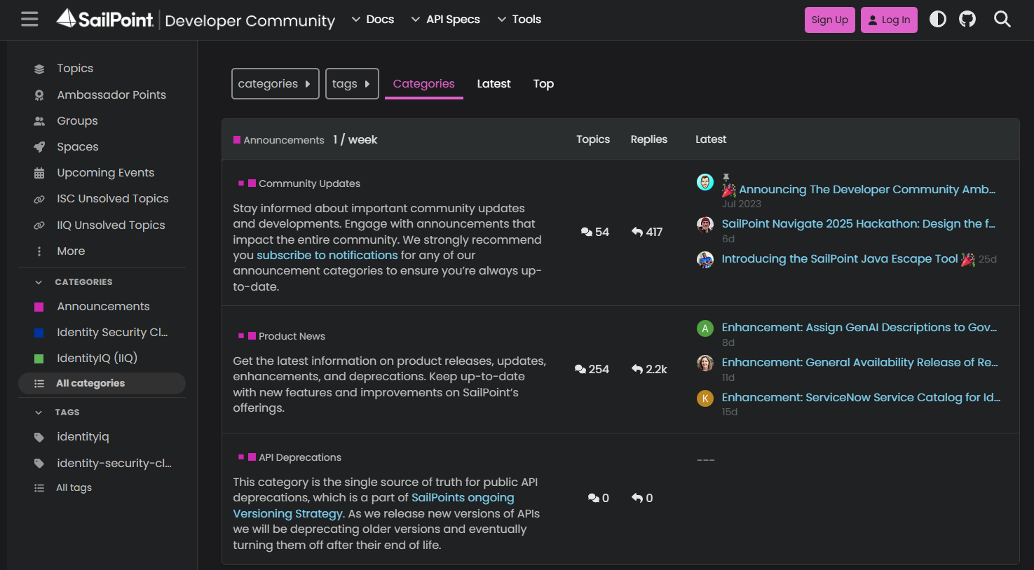Switch to the Categories tab
This screenshot has height=570, width=1034.
coord(424,83)
